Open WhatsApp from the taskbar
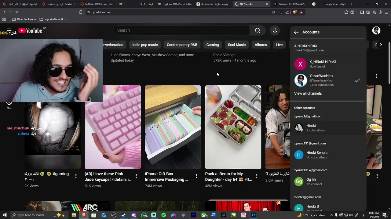Viewport: 391px width, 219px height. pyautogui.click(x=144, y=215)
